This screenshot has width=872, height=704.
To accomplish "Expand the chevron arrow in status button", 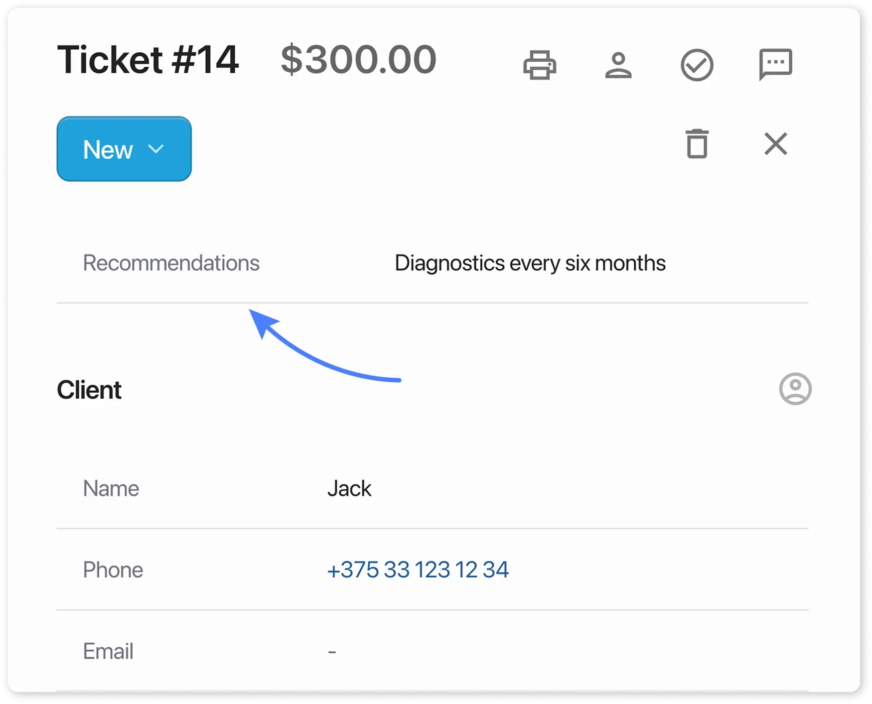I will (x=156, y=149).
